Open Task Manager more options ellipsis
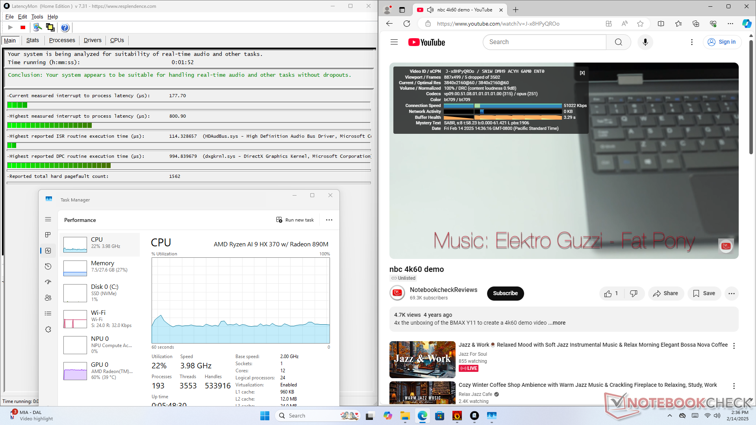The height and width of the screenshot is (425, 756). tap(329, 220)
